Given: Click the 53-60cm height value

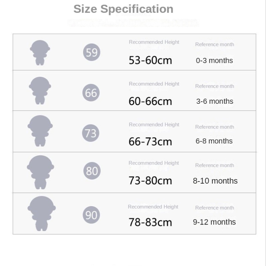Looking at the screenshot, I should point(150,61).
